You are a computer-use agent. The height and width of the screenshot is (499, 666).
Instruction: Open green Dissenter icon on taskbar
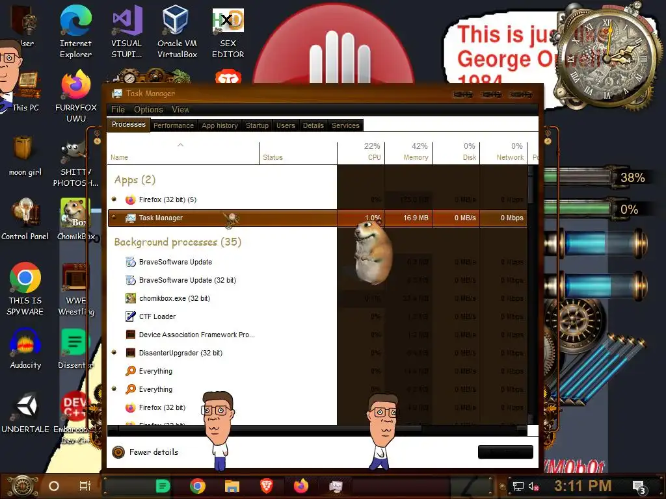(x=163, y=486)
